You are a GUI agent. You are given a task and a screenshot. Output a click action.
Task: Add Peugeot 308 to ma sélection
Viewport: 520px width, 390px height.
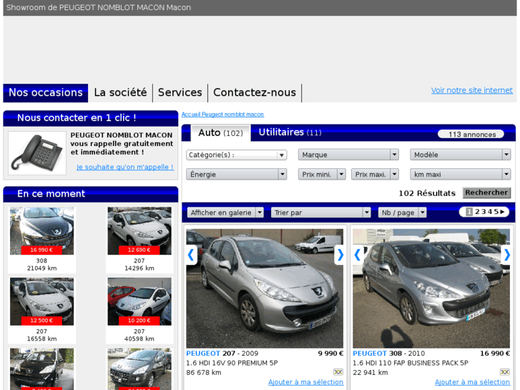pos(472,382)
